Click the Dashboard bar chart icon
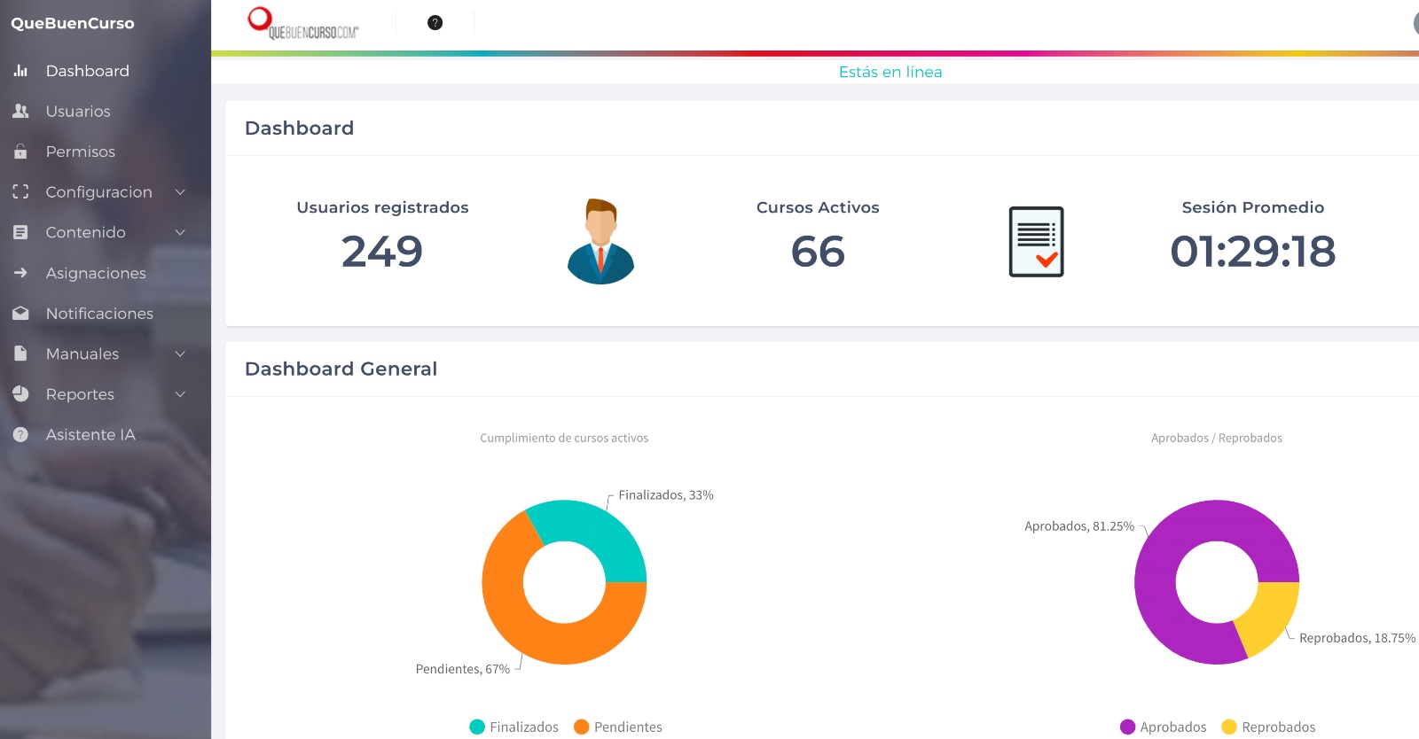The width and height of the screenshot is (1419, 739). [x=20, y=71]
